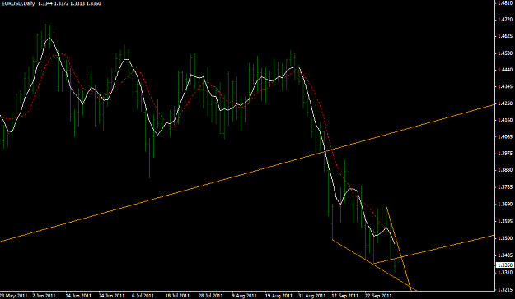Click the 1.3595 price axis label
This screenshot has width=515, height=299.
506,222
